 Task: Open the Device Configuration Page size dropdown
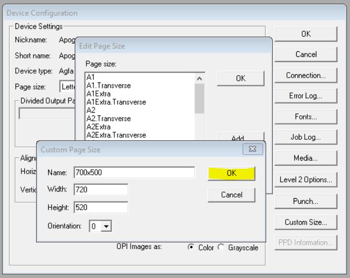[x=68, y=86]
